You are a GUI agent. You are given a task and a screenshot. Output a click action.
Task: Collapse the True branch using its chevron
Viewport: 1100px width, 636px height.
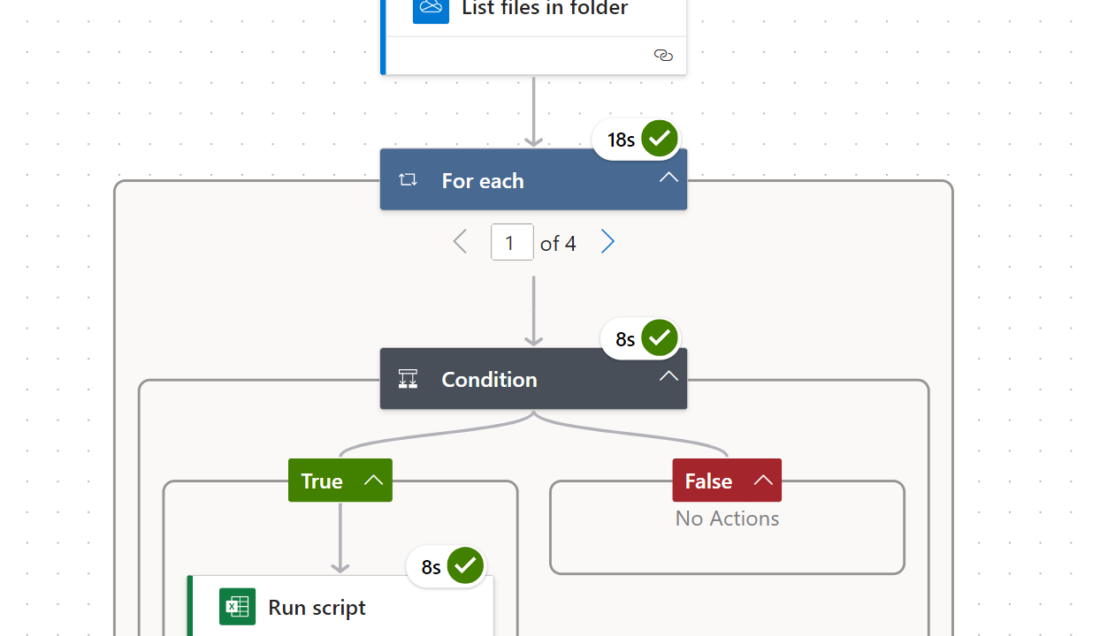pos(373,481)
